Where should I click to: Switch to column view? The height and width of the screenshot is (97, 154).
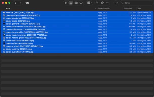click(x=76, y=3)
